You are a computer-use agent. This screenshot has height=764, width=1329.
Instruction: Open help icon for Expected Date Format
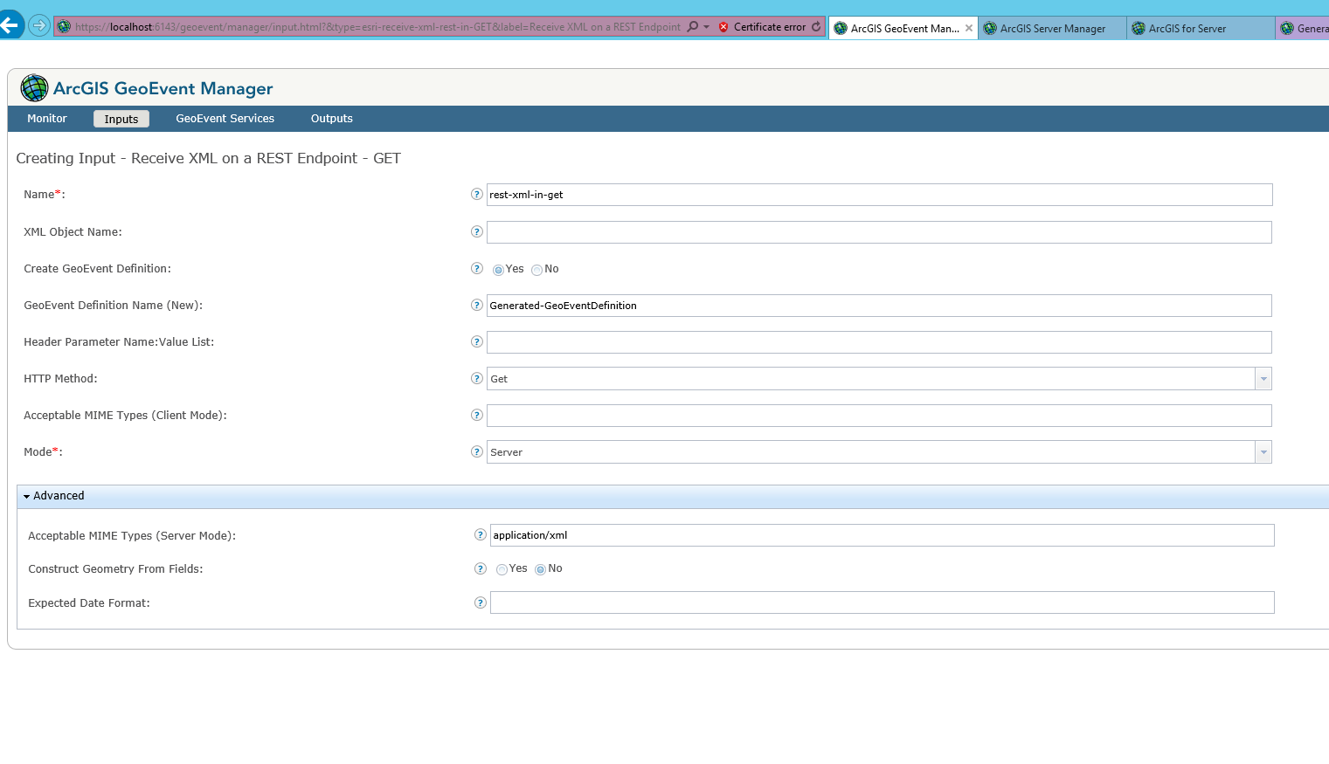[480, 602]
